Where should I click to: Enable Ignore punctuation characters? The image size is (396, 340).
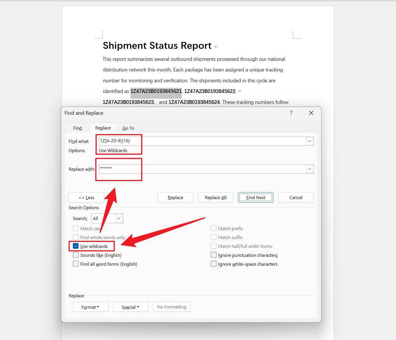tap(214, 255)
